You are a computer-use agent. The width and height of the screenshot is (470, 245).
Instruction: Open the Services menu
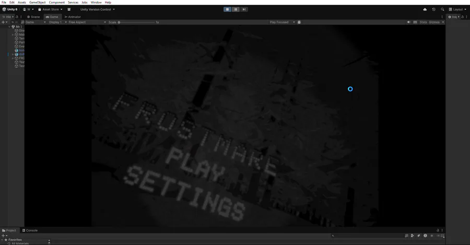73,3
